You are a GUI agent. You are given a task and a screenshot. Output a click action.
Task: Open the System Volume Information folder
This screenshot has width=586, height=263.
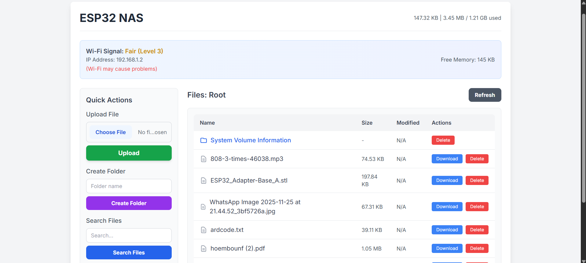tap(251, 140)
